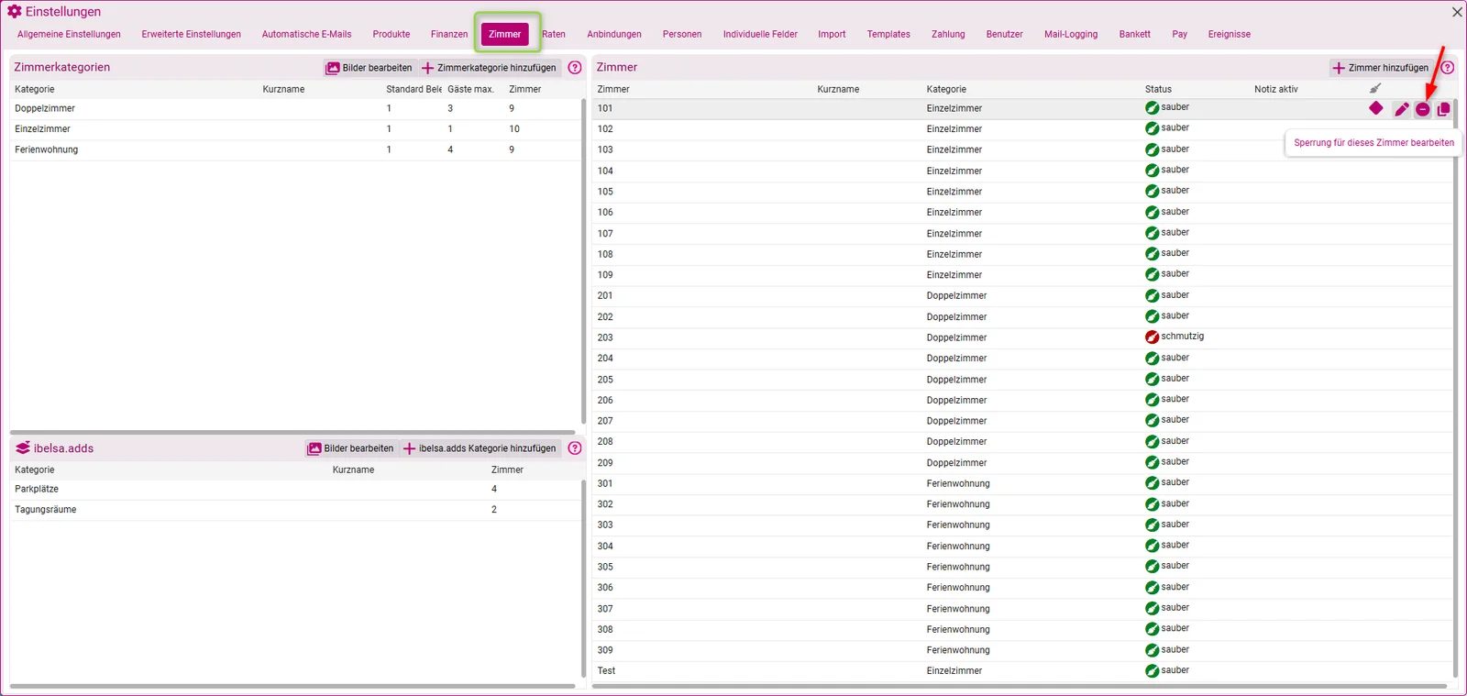Click the sauber status icon of room Test

1152,671
